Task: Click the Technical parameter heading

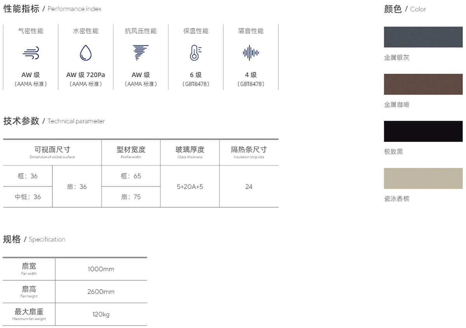Action: (54, 121)
